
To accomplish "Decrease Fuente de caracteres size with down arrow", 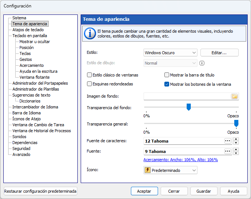I will [x=236, y=143].
